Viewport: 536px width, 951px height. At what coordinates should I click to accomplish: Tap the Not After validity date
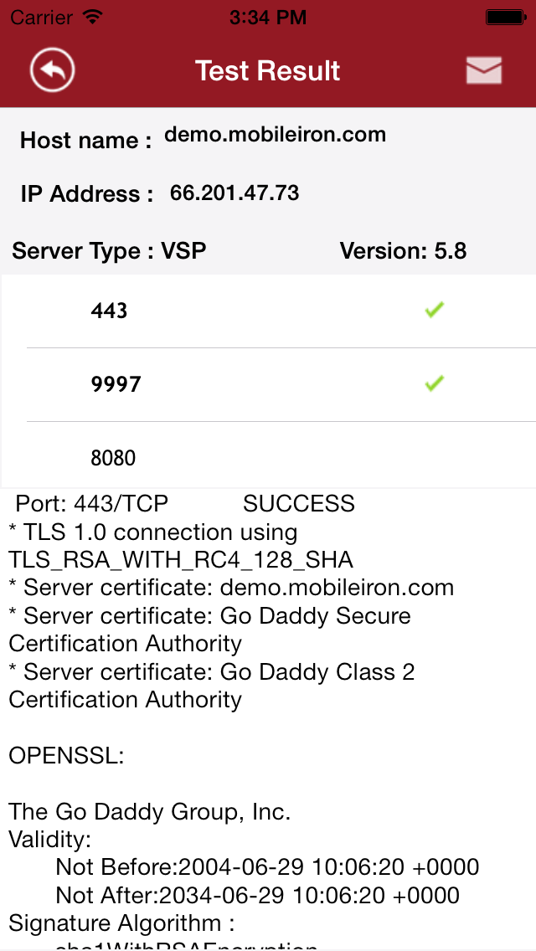tap(257, 895)
